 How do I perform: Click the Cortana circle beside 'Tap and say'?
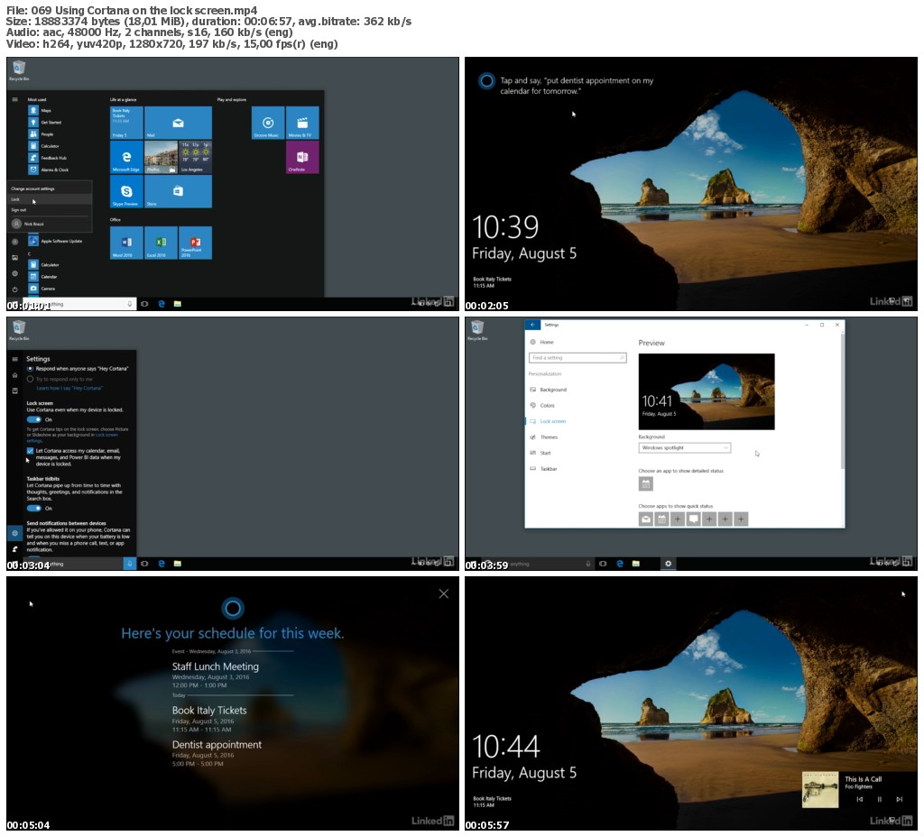(x=486, y=80)
